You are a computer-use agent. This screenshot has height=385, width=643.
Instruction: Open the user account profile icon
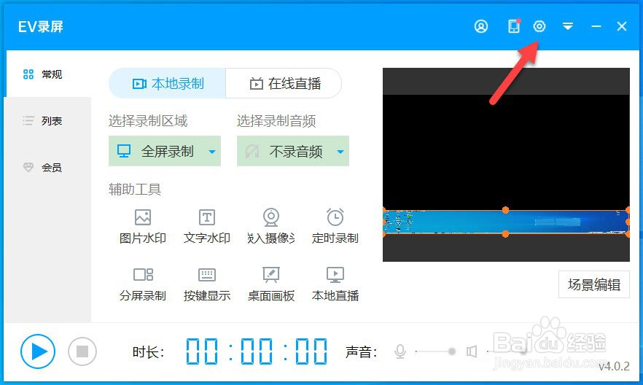click(481, 27)
